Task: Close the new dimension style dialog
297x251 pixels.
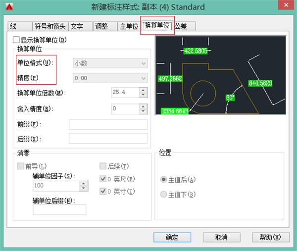Action: click(x=286, y=5)
